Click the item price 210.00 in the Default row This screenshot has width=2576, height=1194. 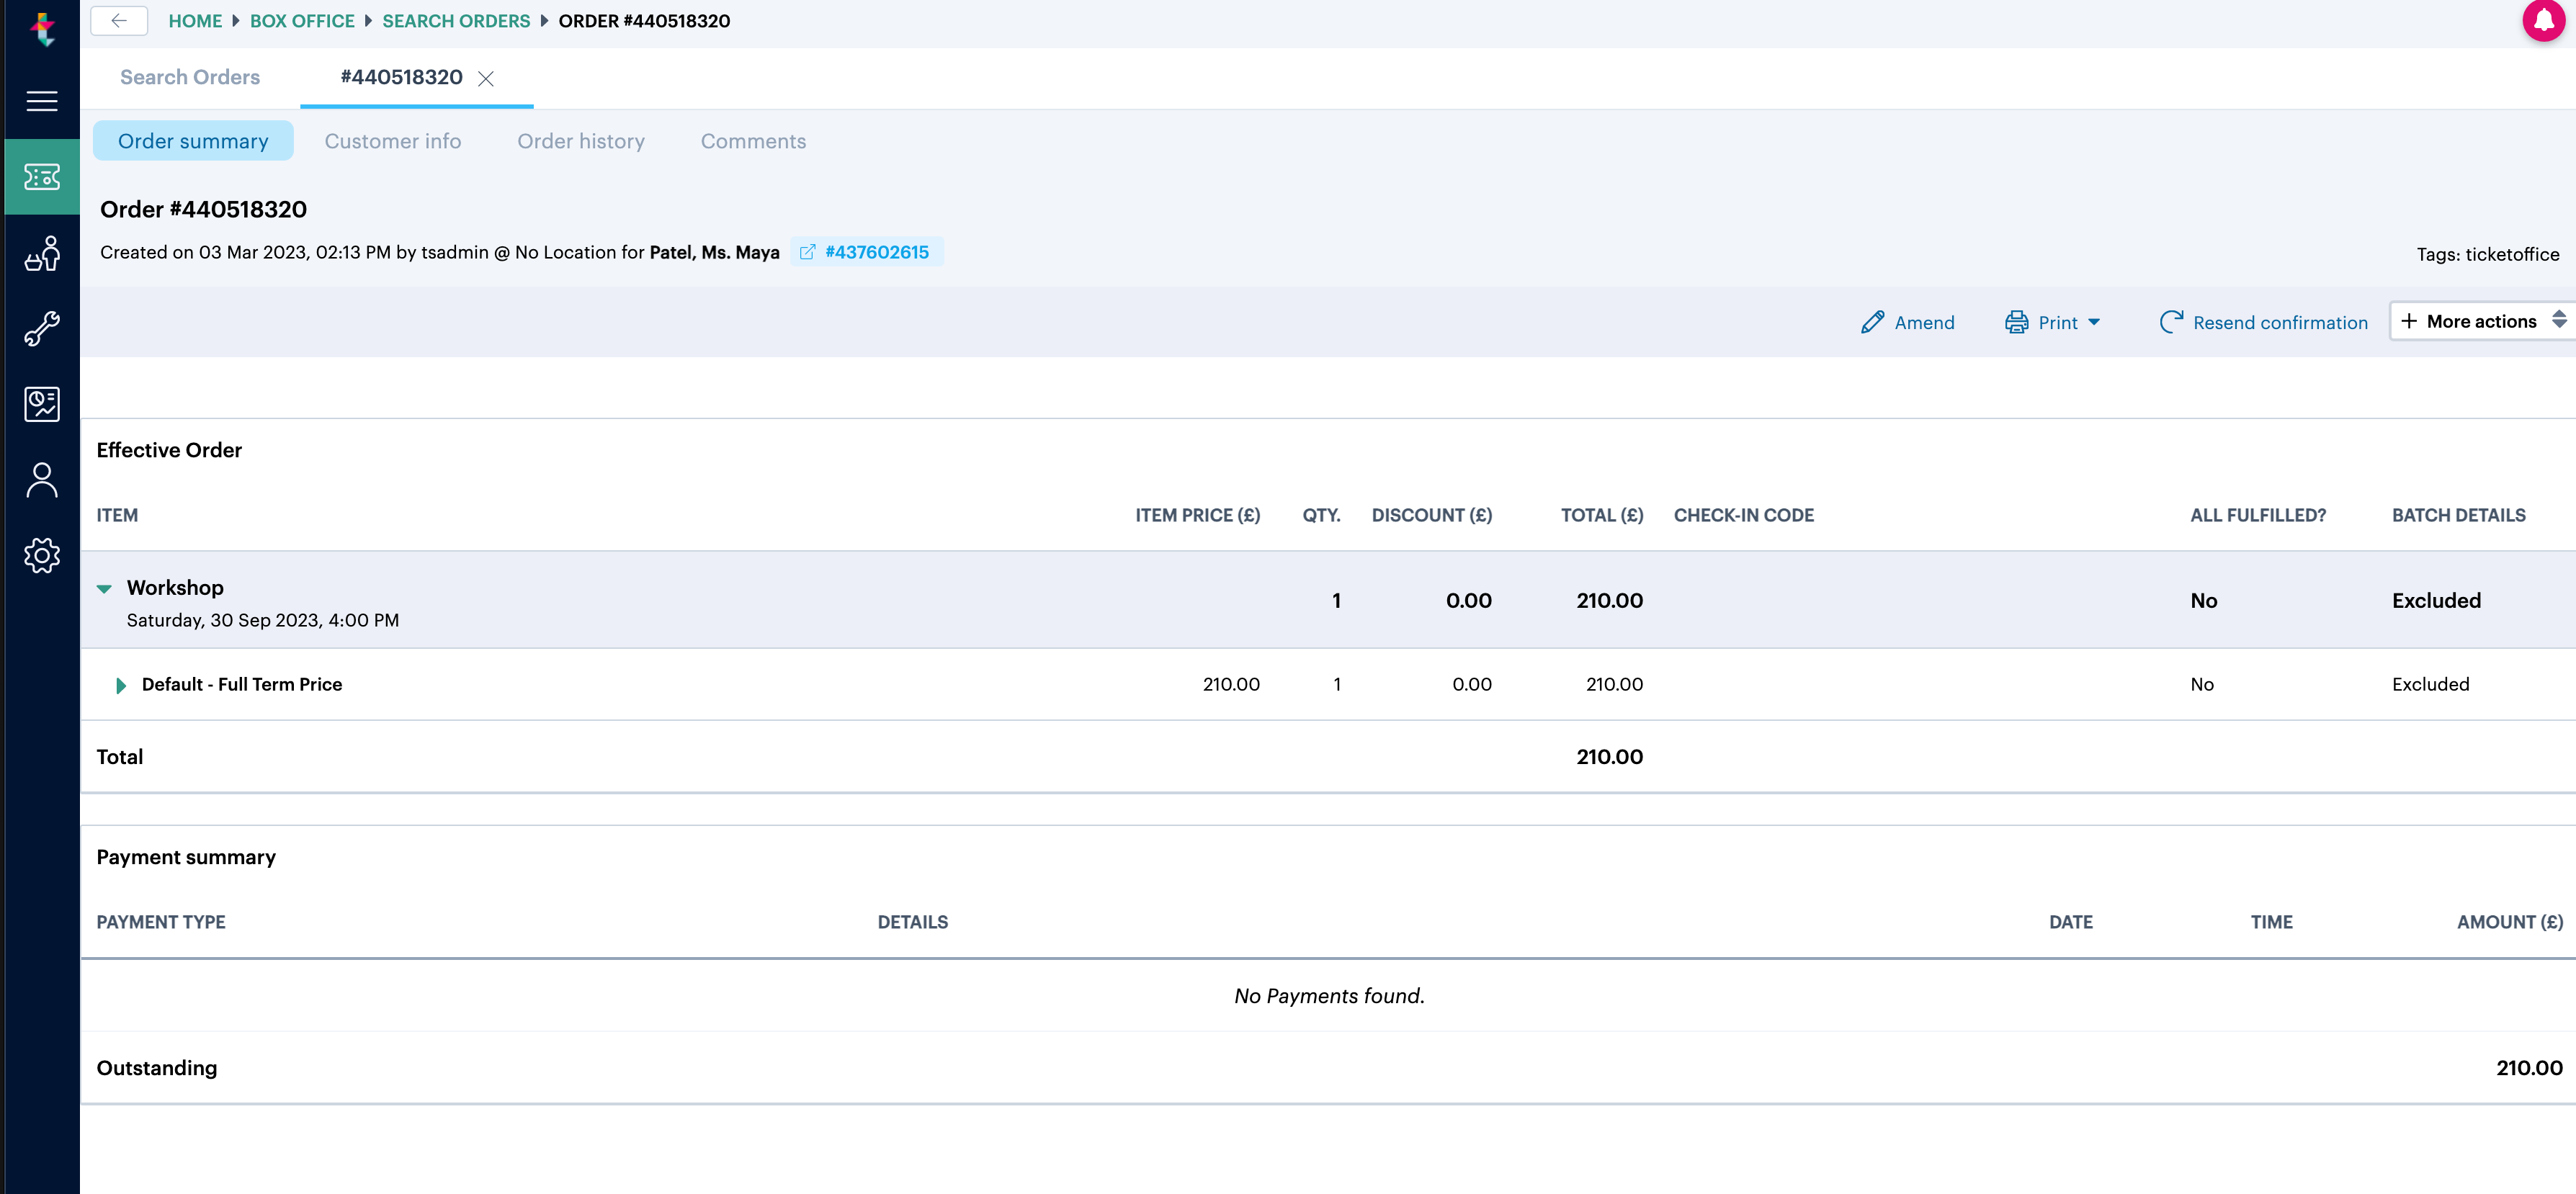(1231, 684)
